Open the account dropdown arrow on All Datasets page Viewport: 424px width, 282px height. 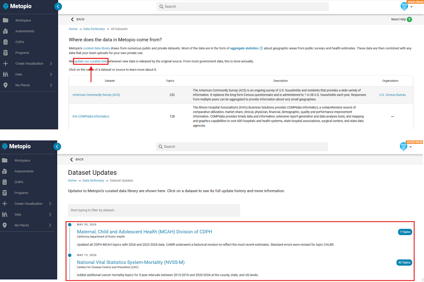(x=411, y=7)
